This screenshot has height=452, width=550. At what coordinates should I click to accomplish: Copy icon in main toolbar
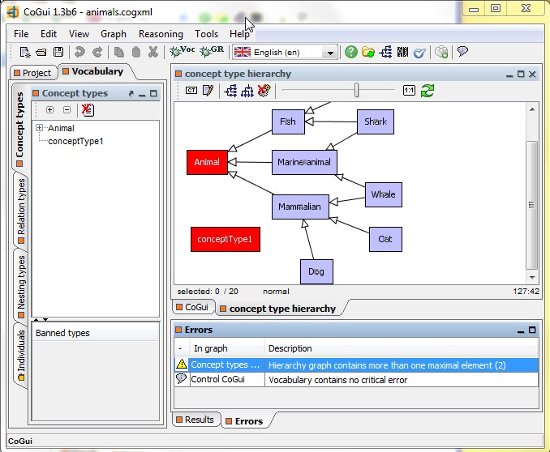tap(119, 52)
